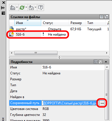The image size is (112, 121).
Task: Click the horizontal scrollbar thumb in file list
Action: (36, 53)
